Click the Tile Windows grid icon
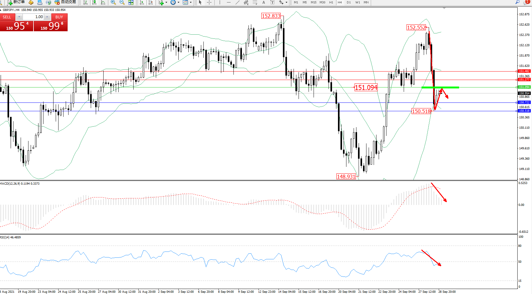The image size is (532, 294). (x=131, y=2)
